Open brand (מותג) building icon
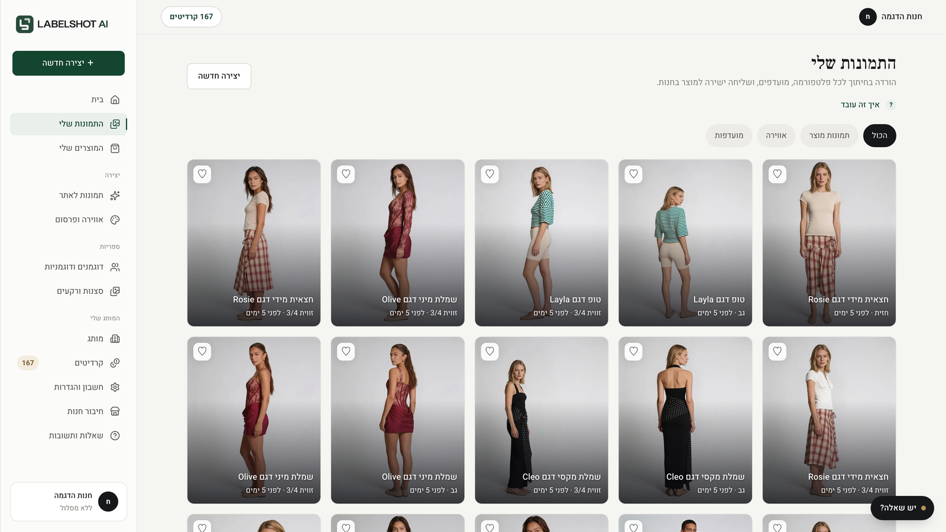The image size is (946, 532). (x=115, y=339)
